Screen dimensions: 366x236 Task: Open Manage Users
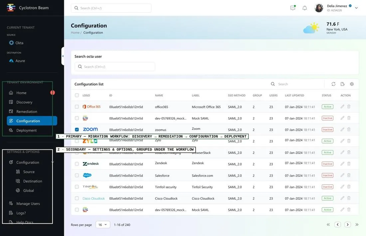(28, 204)
